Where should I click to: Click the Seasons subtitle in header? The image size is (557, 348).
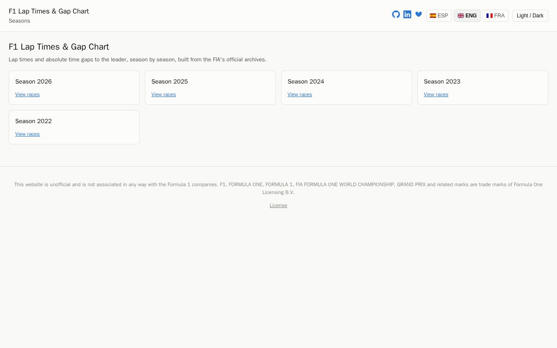(20, 21)
